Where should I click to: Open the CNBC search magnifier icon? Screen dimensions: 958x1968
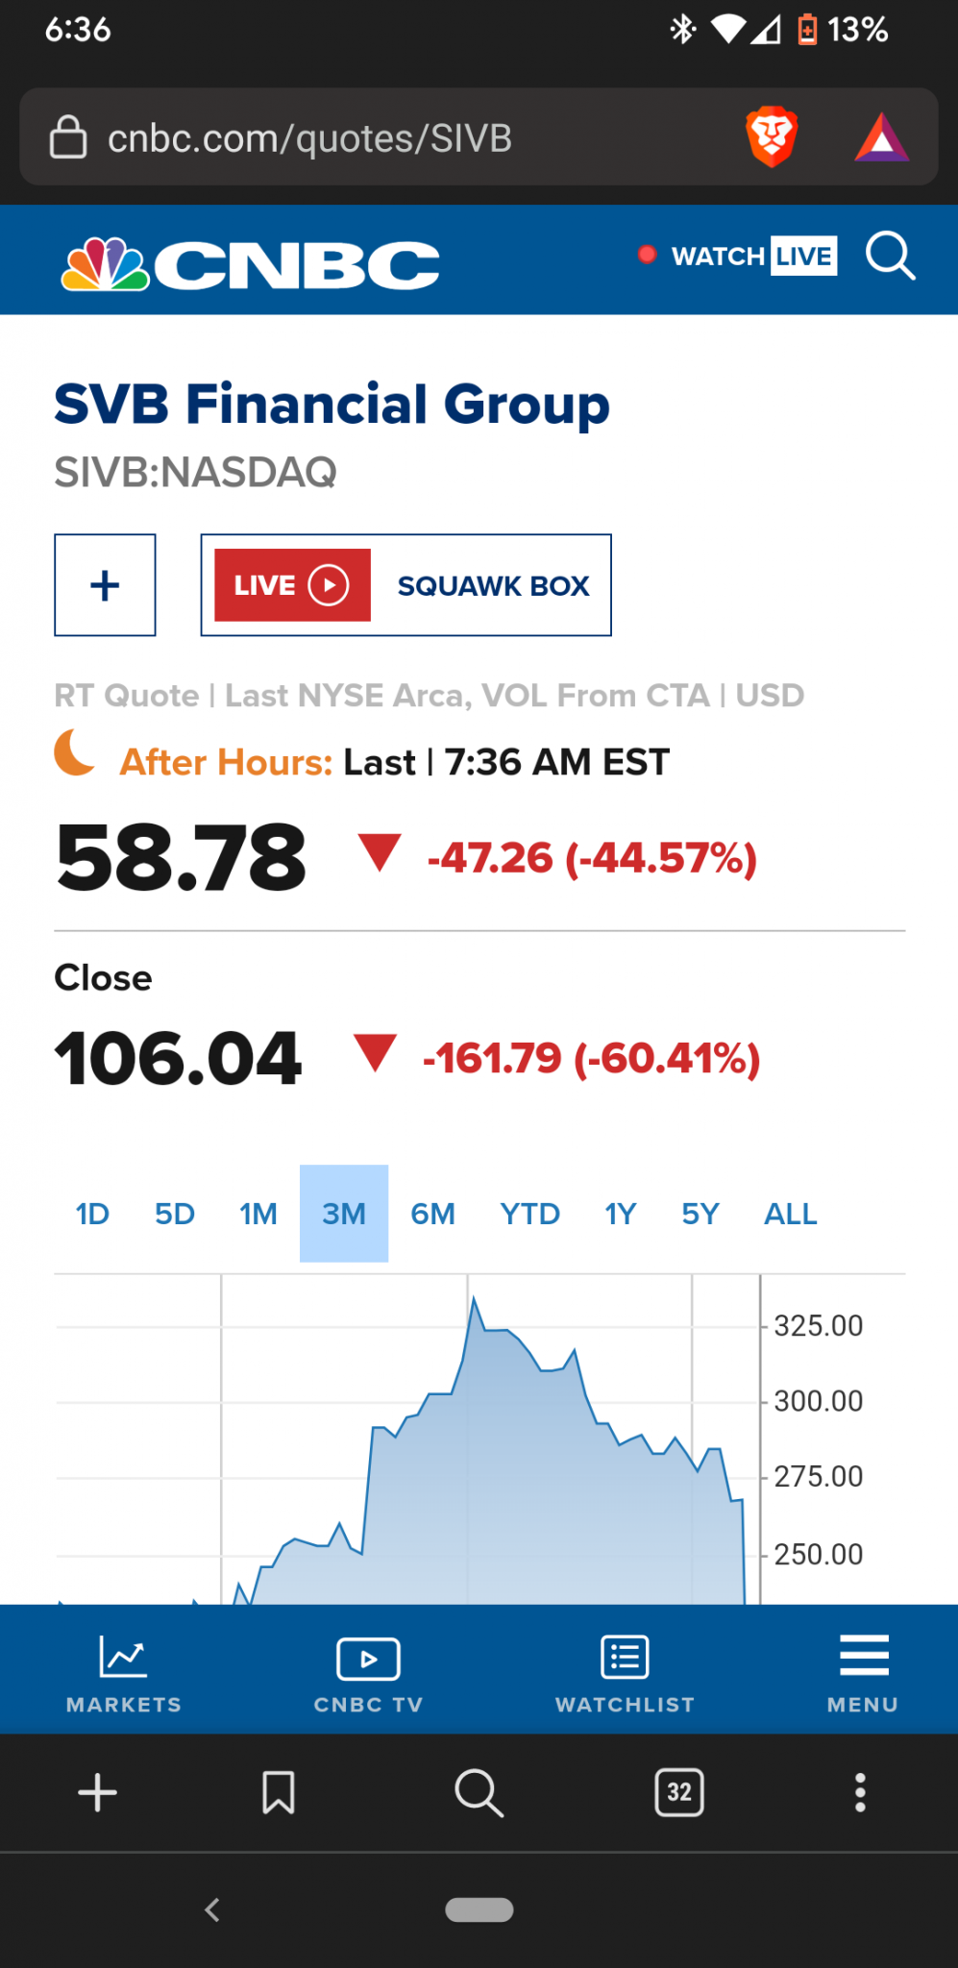890,257
